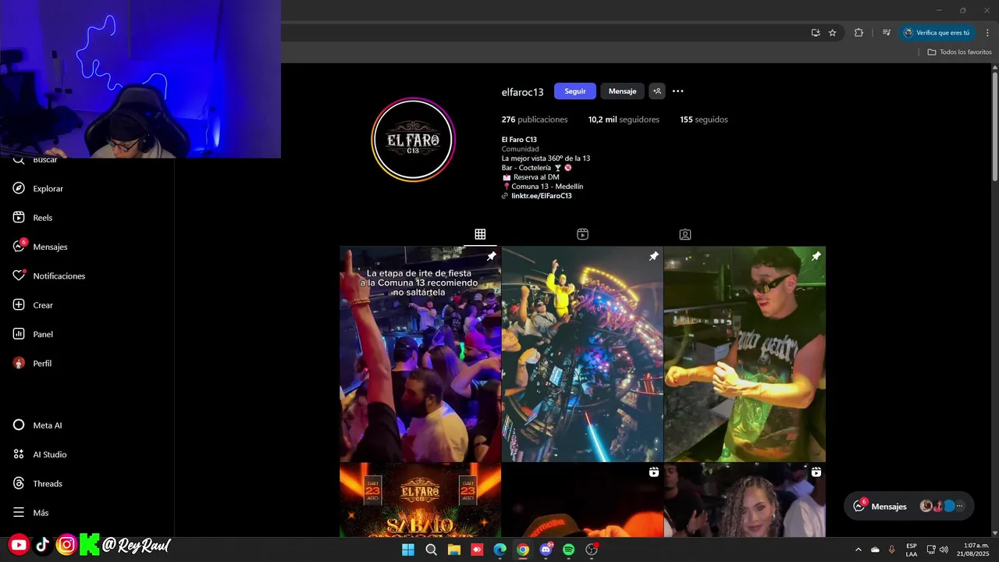Open Notificaciones heart icon
Image resolution: width=999 pixels, height=562 pixels.
click(19, 276)
